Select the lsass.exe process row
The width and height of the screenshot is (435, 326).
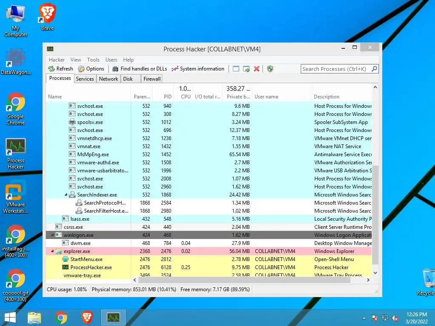point(209,219)
